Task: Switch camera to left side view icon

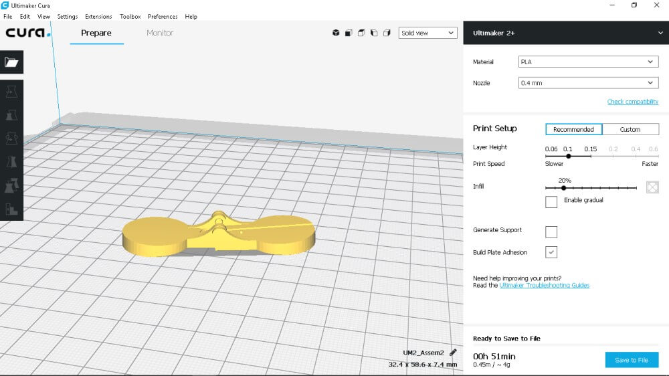Action: point(374,33)
